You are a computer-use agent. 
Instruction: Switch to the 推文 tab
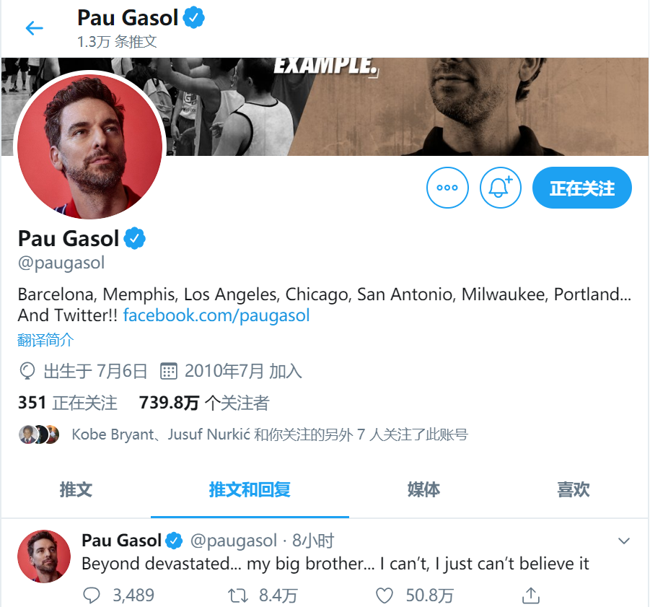tap(76, 489)
